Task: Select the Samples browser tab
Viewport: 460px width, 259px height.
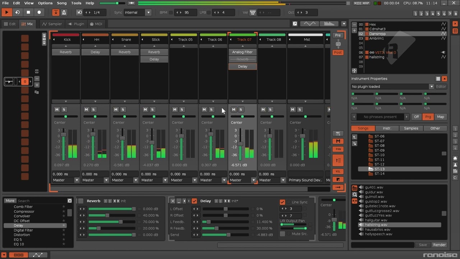Action: (411, 128)
